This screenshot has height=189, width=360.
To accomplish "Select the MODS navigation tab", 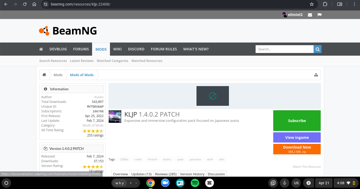I will 101,49.
